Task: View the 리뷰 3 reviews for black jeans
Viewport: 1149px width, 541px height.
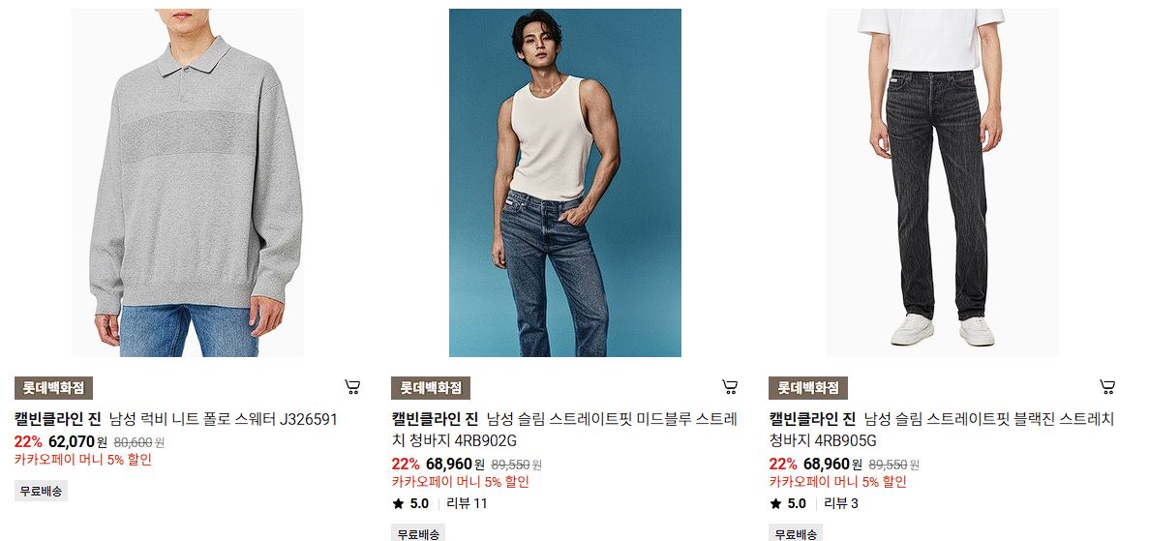Action: tap(841, 503)
